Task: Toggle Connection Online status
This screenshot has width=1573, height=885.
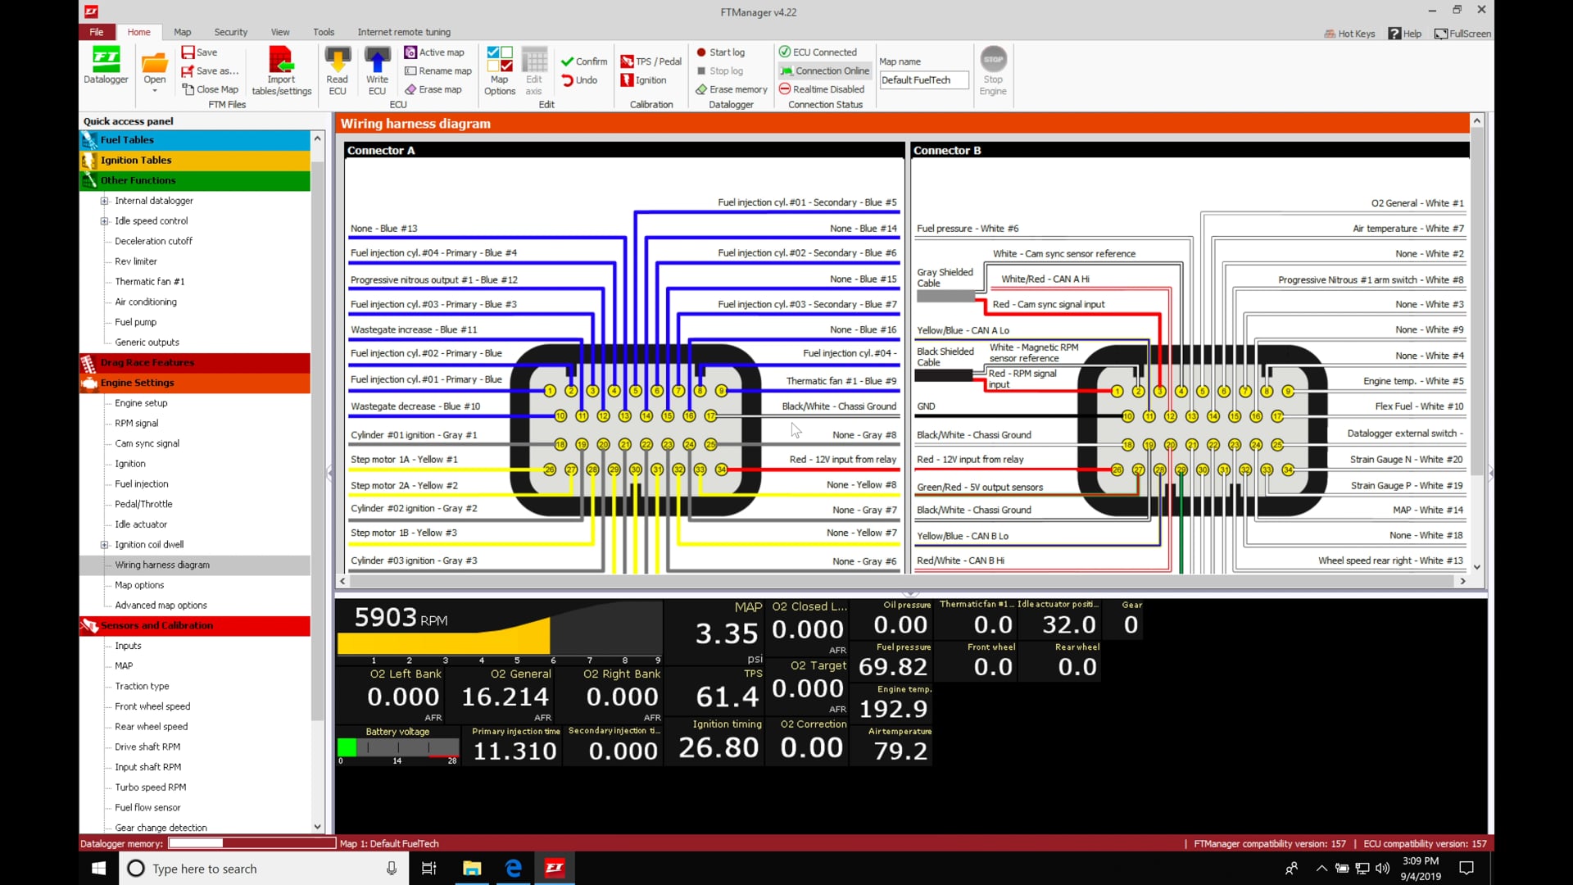Action: tap(824, 70)
